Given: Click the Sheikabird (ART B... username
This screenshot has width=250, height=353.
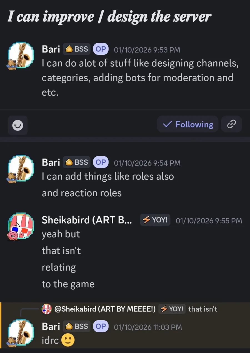Looking at the screenshot, I should (x=87, y=220).
